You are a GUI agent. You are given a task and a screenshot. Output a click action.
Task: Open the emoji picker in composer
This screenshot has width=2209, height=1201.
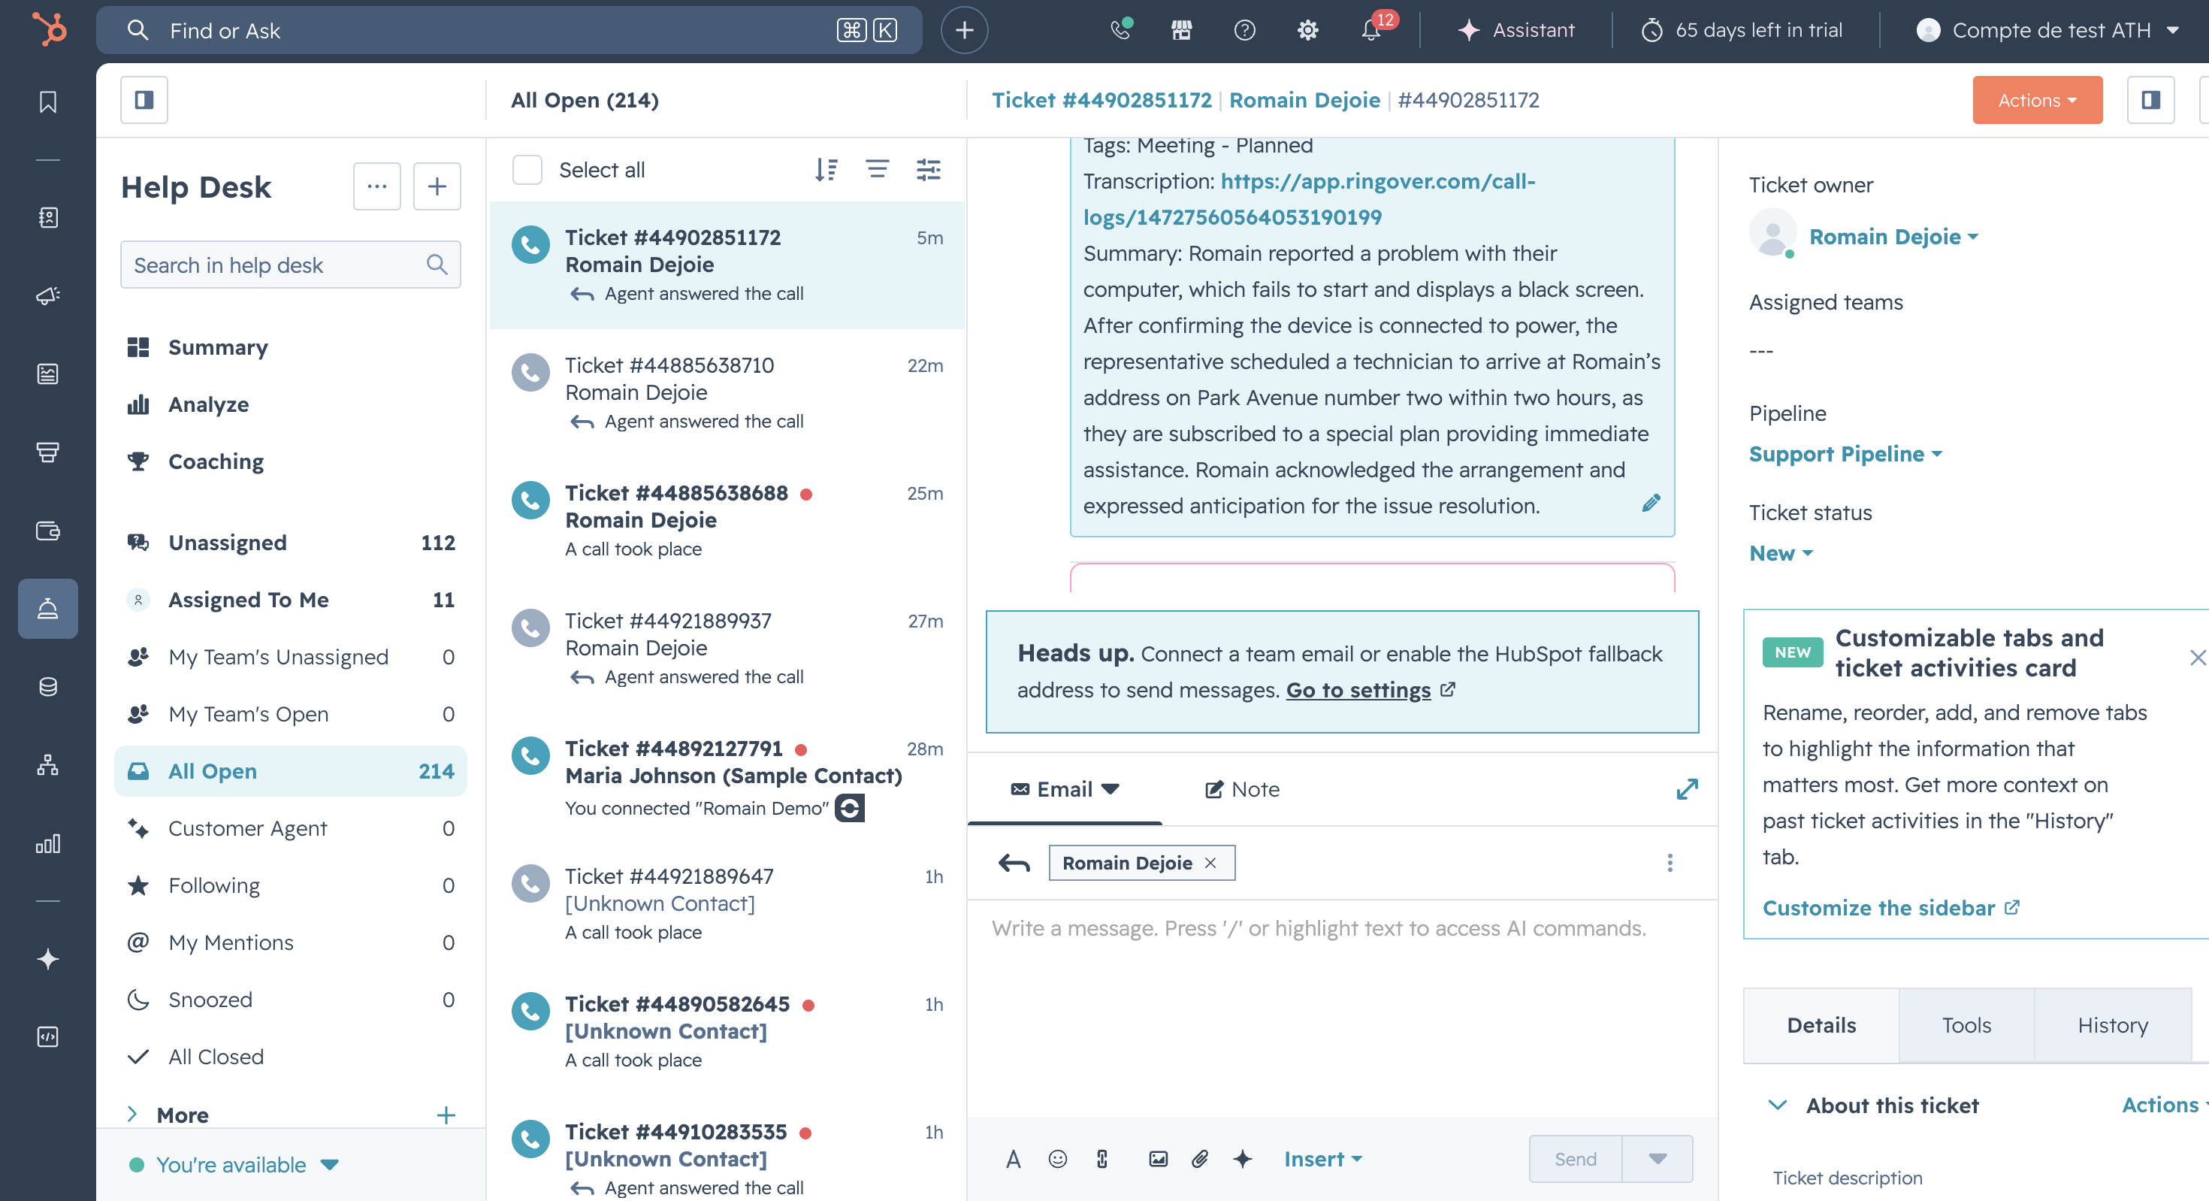point(1057,1159)
